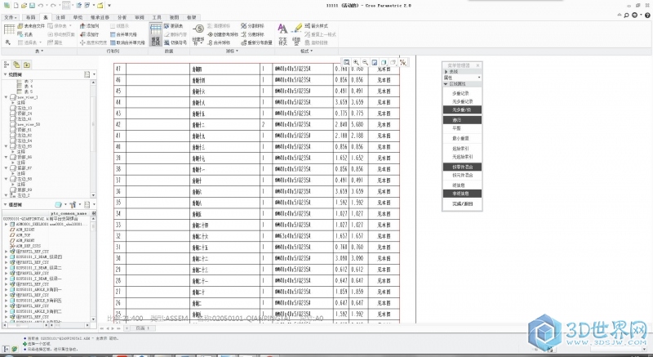
Task: Save with the floppy disk icon
Action: 31,6
